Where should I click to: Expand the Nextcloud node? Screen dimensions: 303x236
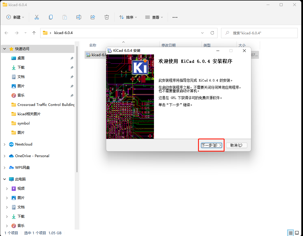pos(5,144)
